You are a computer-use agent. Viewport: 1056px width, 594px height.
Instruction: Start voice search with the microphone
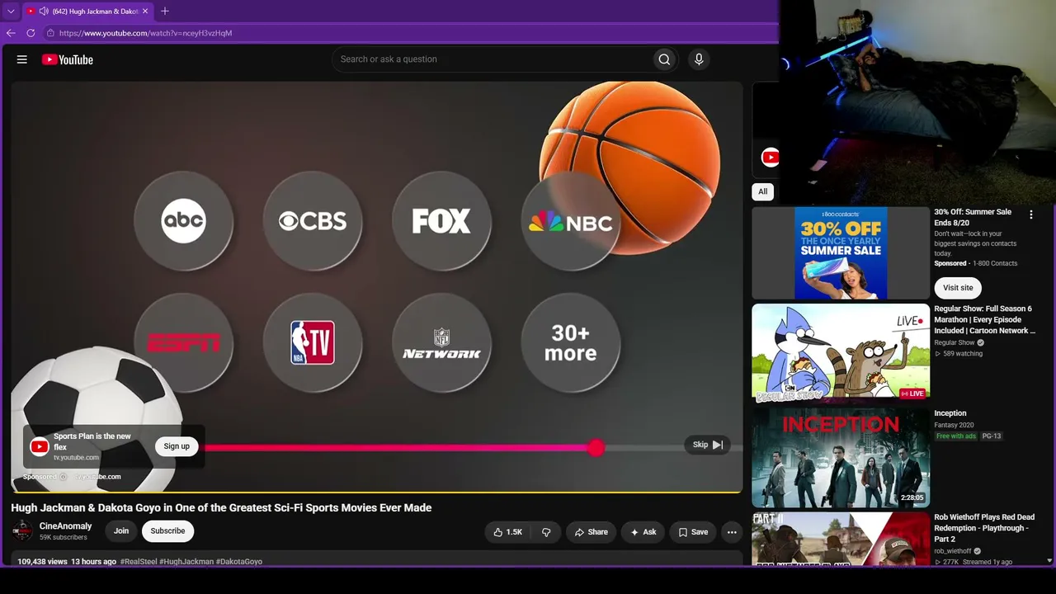(699, 59)
